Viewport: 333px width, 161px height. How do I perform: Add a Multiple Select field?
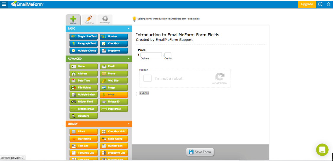83,95
